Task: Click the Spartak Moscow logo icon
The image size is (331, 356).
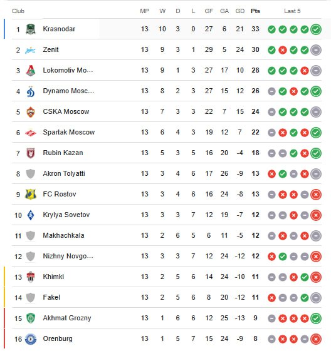Action: pyautogui.click(x=31, y=133)
